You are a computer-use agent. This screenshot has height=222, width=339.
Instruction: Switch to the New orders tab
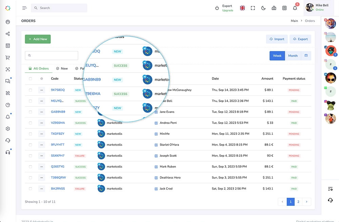(62, 69)
